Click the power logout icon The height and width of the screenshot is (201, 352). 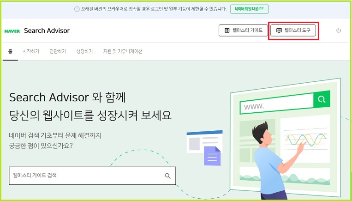[339, 30]
